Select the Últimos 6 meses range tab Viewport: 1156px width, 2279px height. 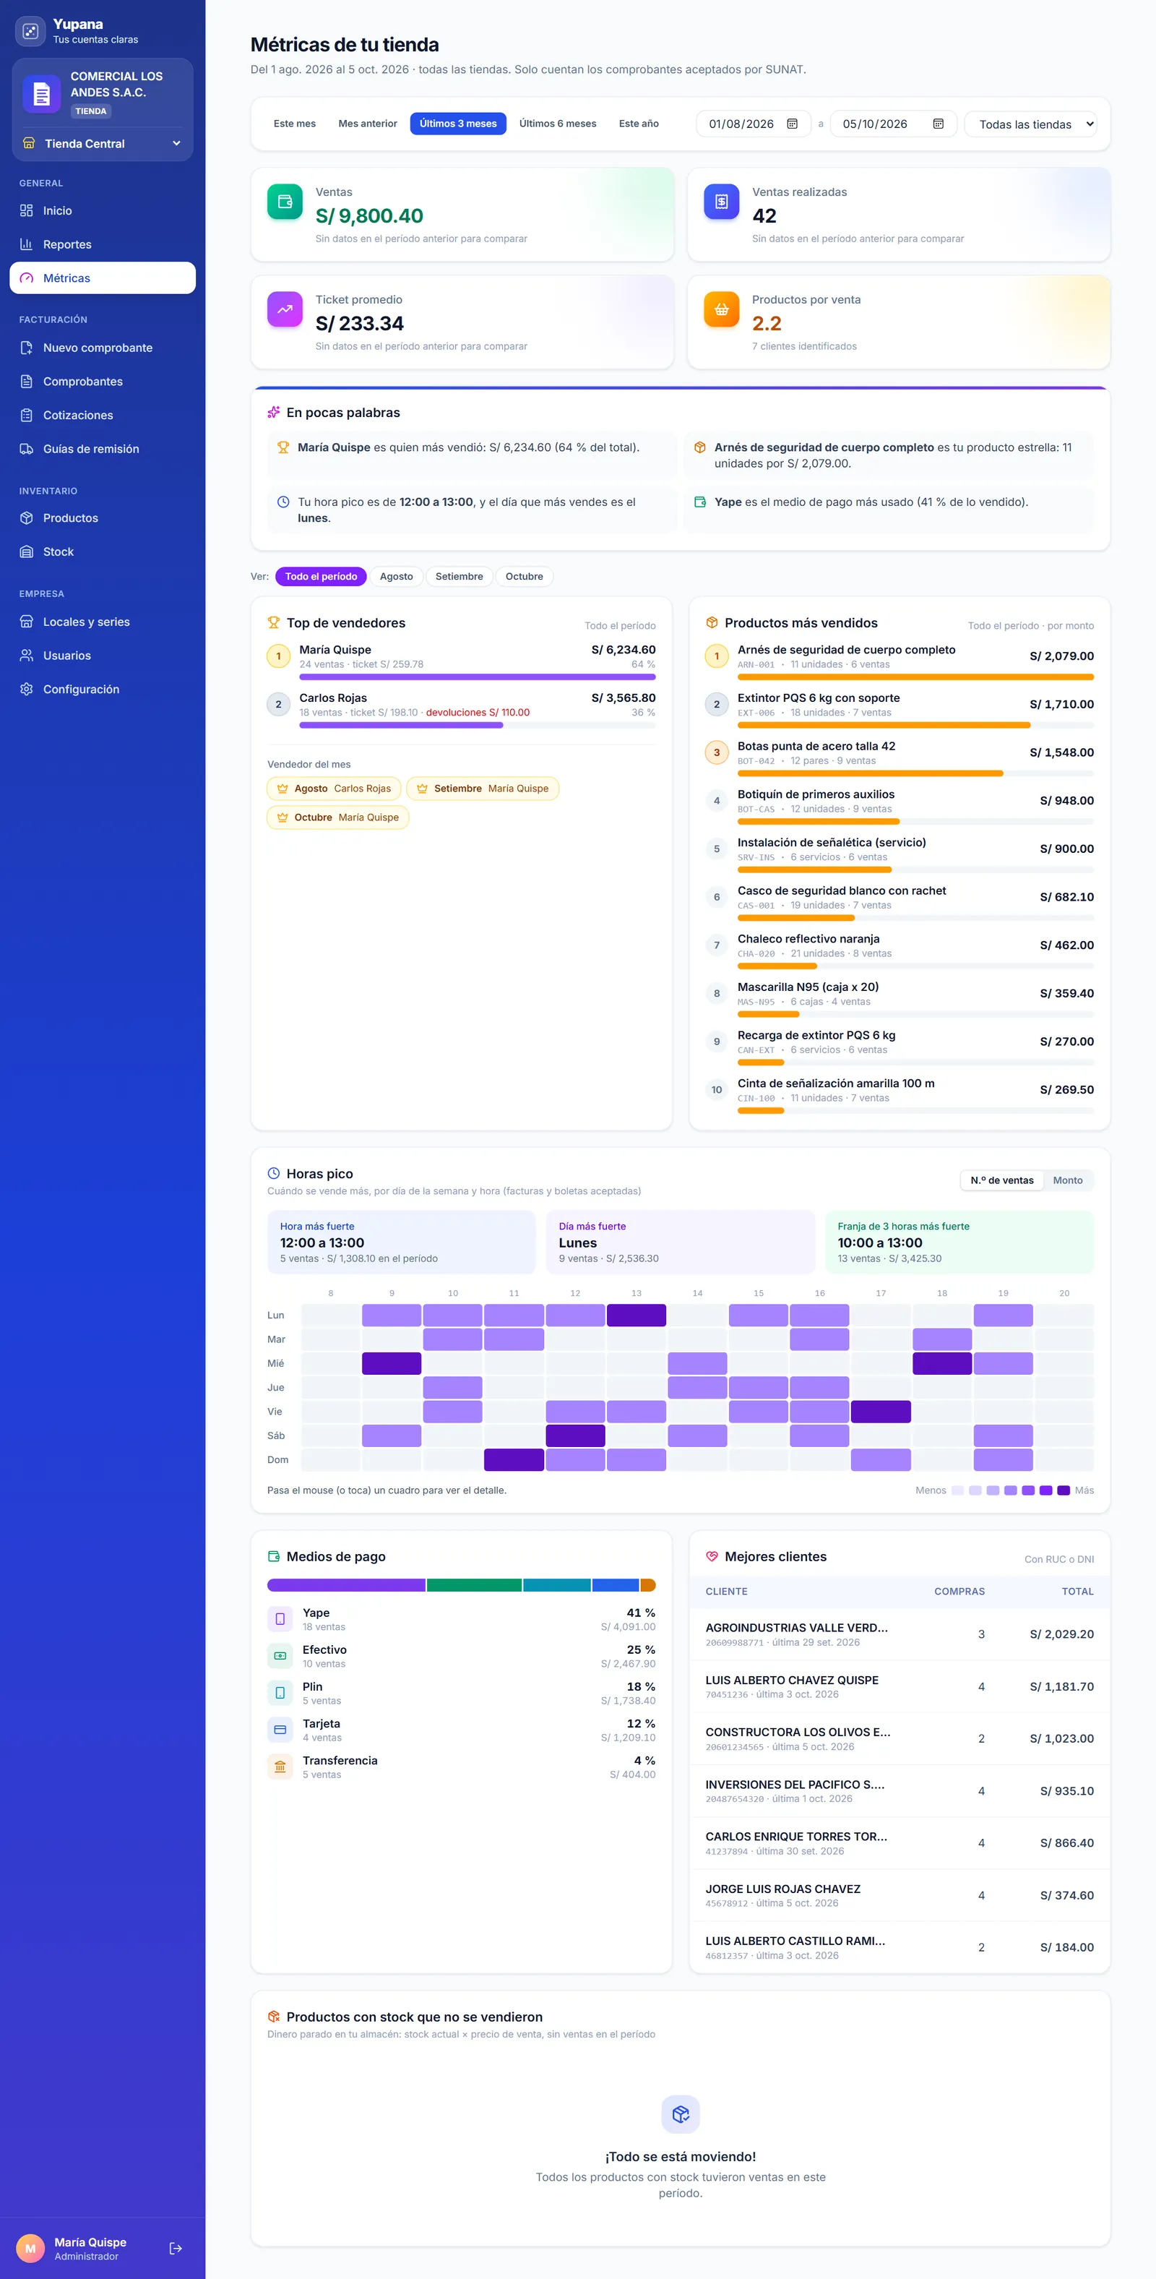pos(557,124)
